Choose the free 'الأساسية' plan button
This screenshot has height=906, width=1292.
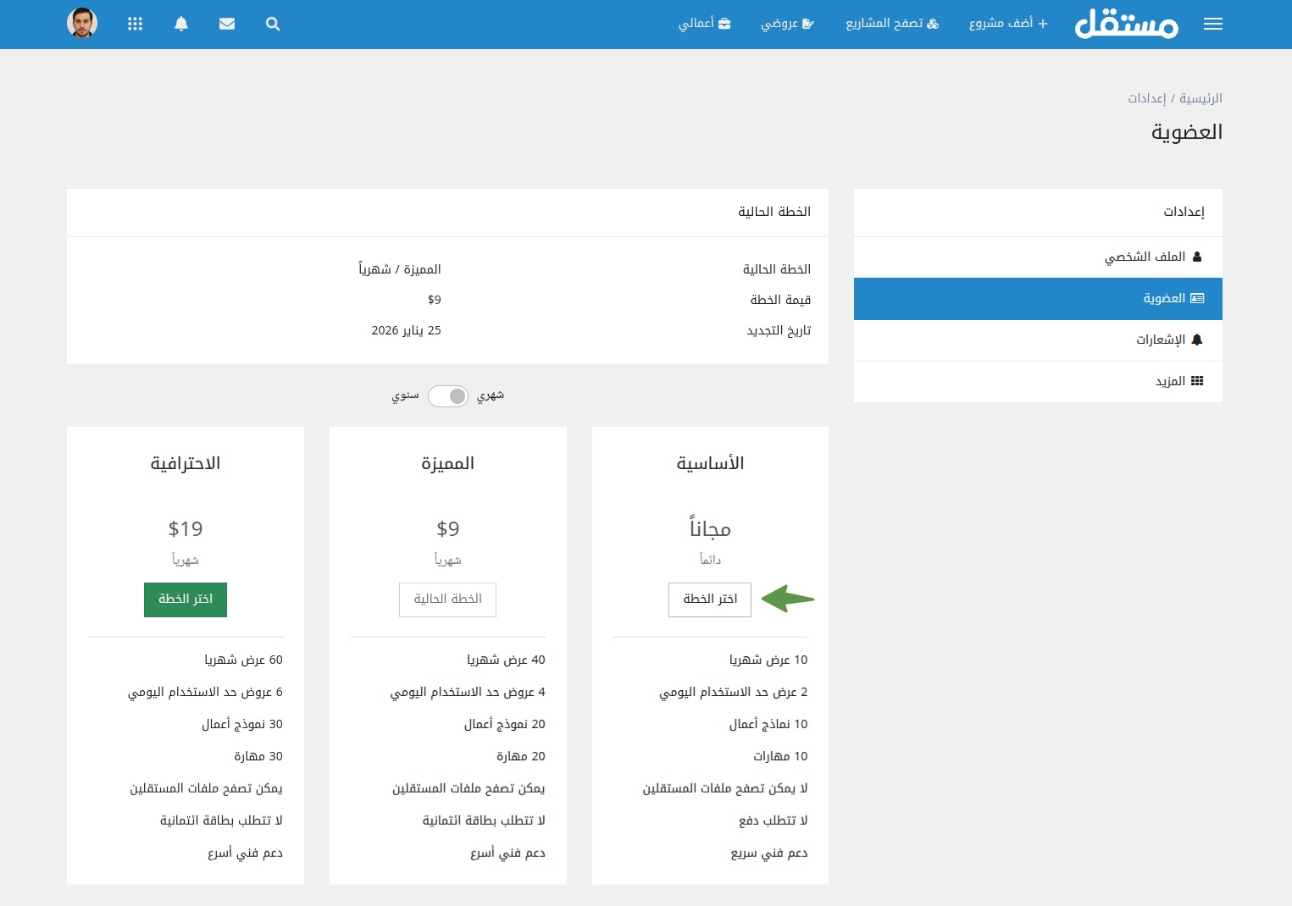pyautogui.click(x=710, y=599)
